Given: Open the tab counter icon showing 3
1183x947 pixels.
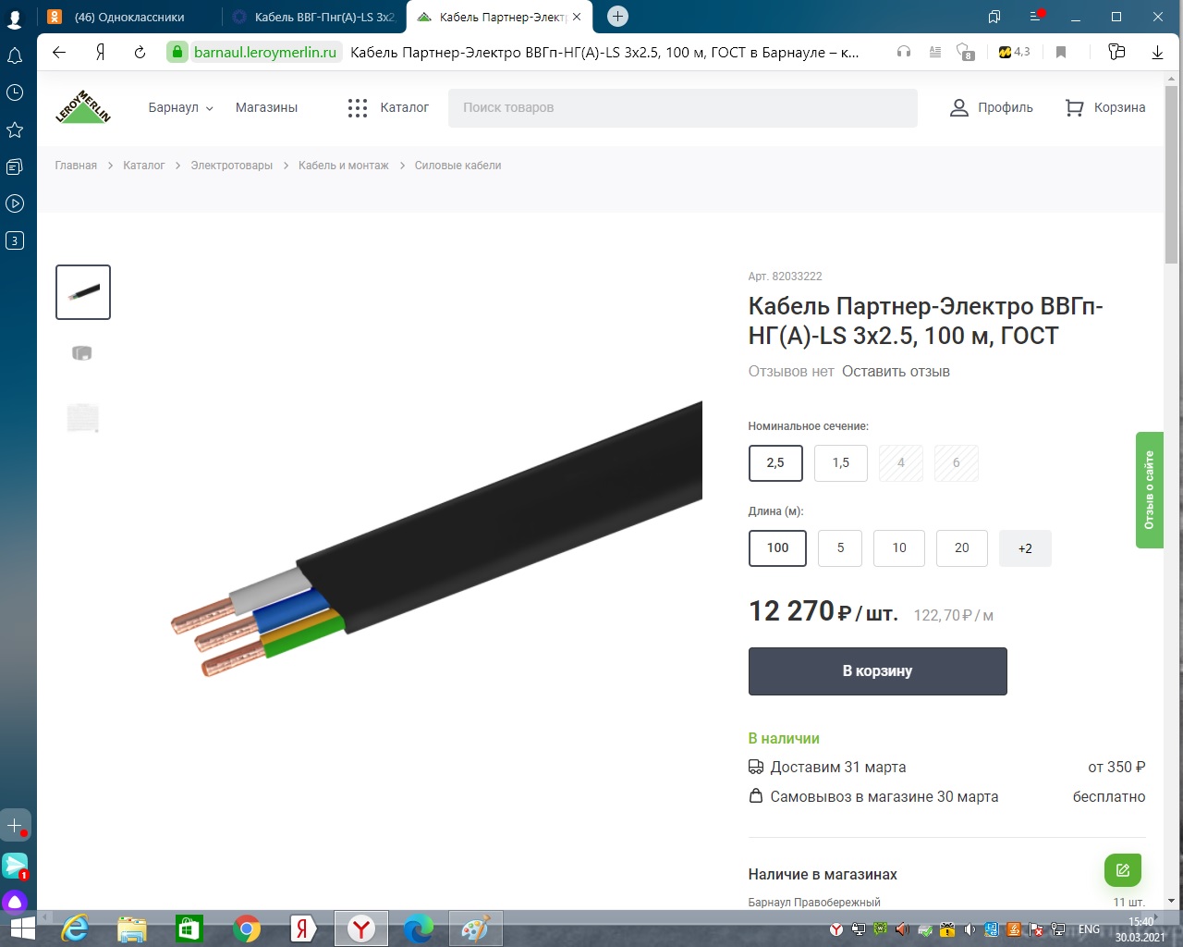Looking at the screenshot, I should (x=15, y=240).
